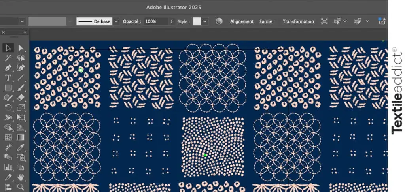
Task: Select the Curvature tool
Action: (21, 68)
